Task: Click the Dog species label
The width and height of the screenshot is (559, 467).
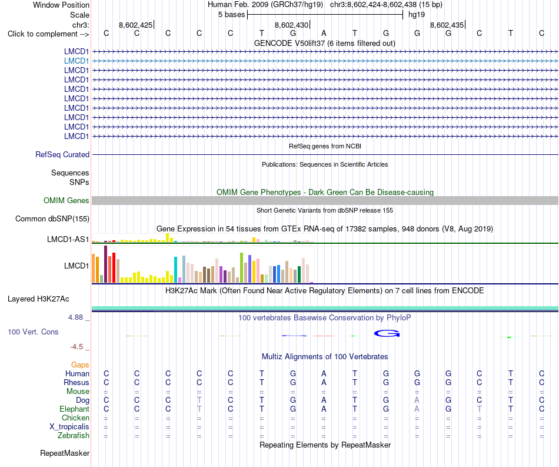Action: [x=82, y=400]
